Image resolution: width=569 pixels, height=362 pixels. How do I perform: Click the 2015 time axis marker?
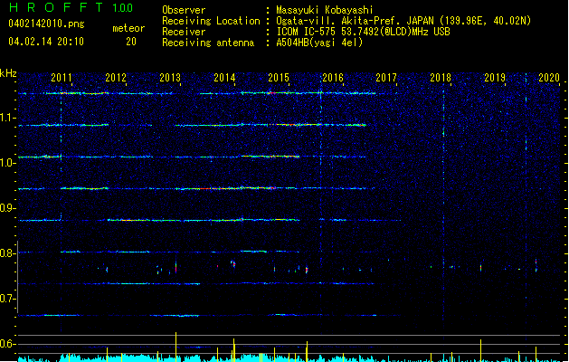point(279,78)
